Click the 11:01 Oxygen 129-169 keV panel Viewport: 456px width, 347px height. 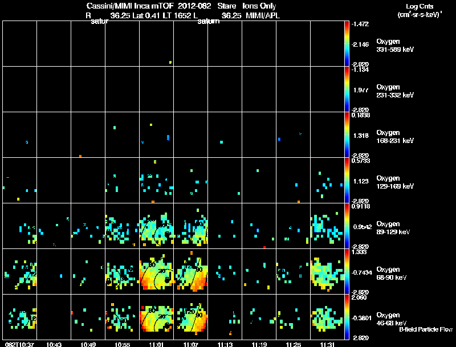click(156, 180)
